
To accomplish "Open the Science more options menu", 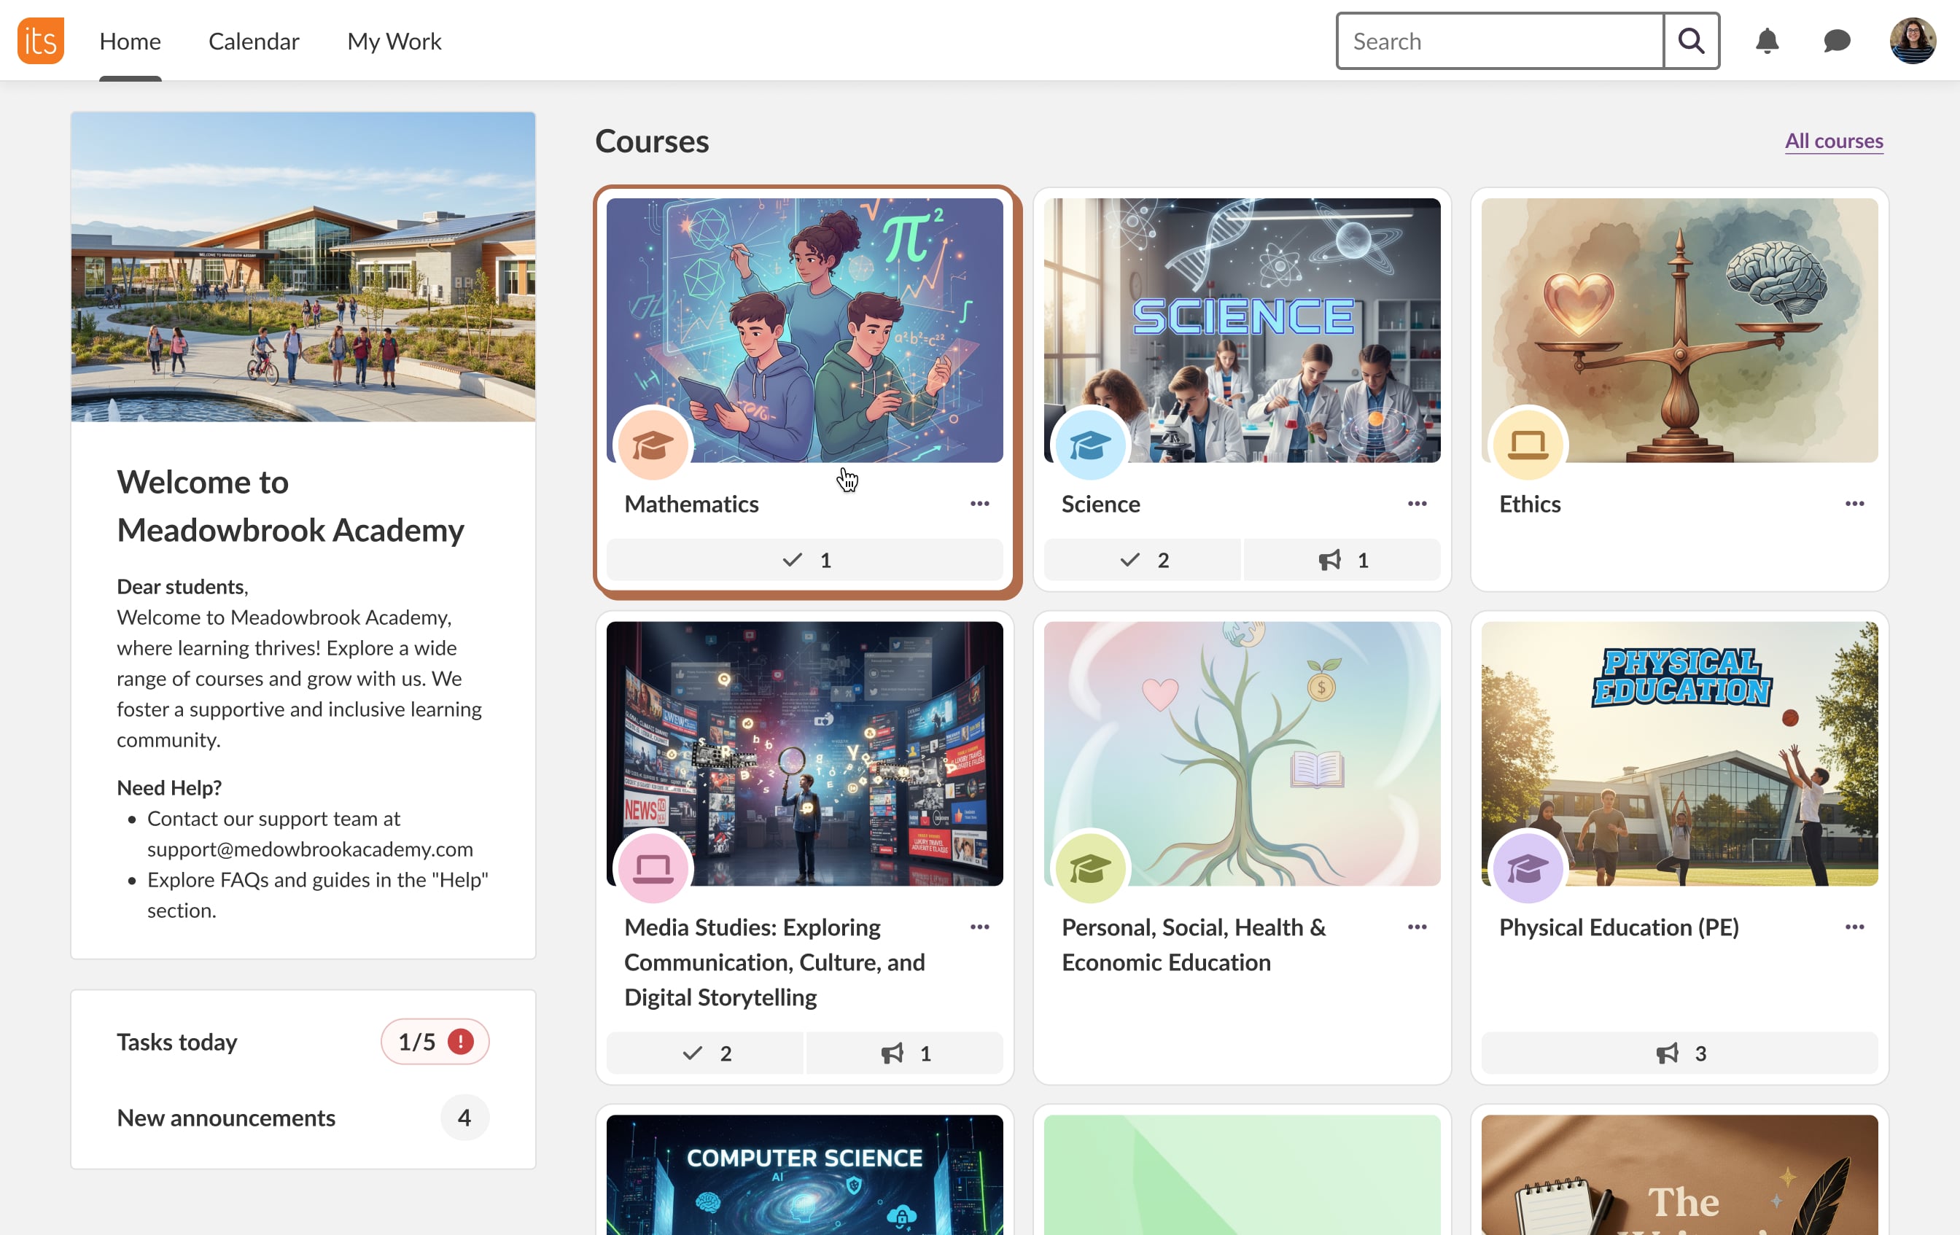I will [1416, 504].
